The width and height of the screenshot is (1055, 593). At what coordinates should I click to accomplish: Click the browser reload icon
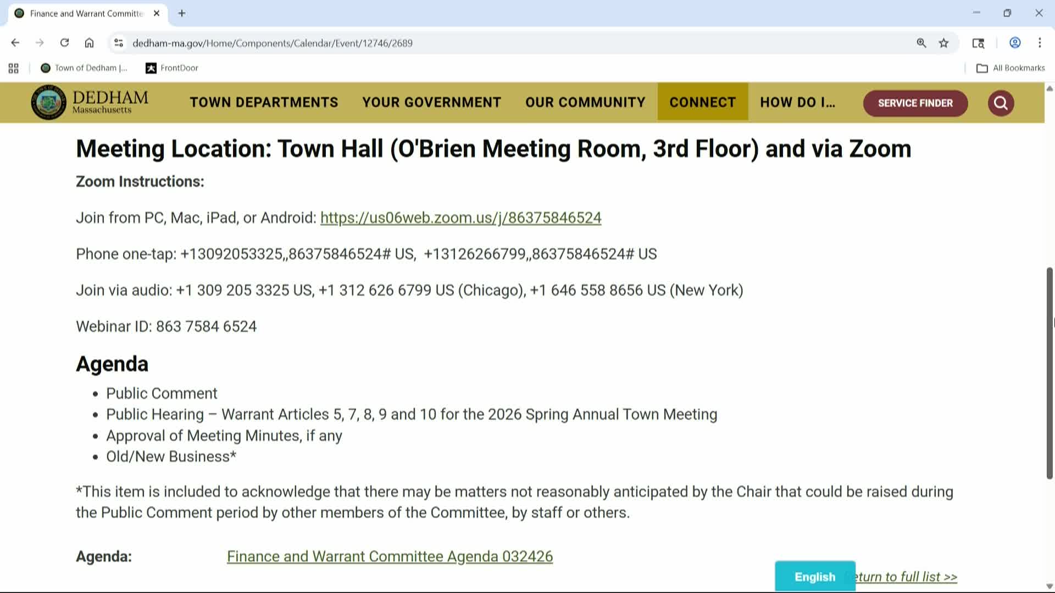point(64,43)
